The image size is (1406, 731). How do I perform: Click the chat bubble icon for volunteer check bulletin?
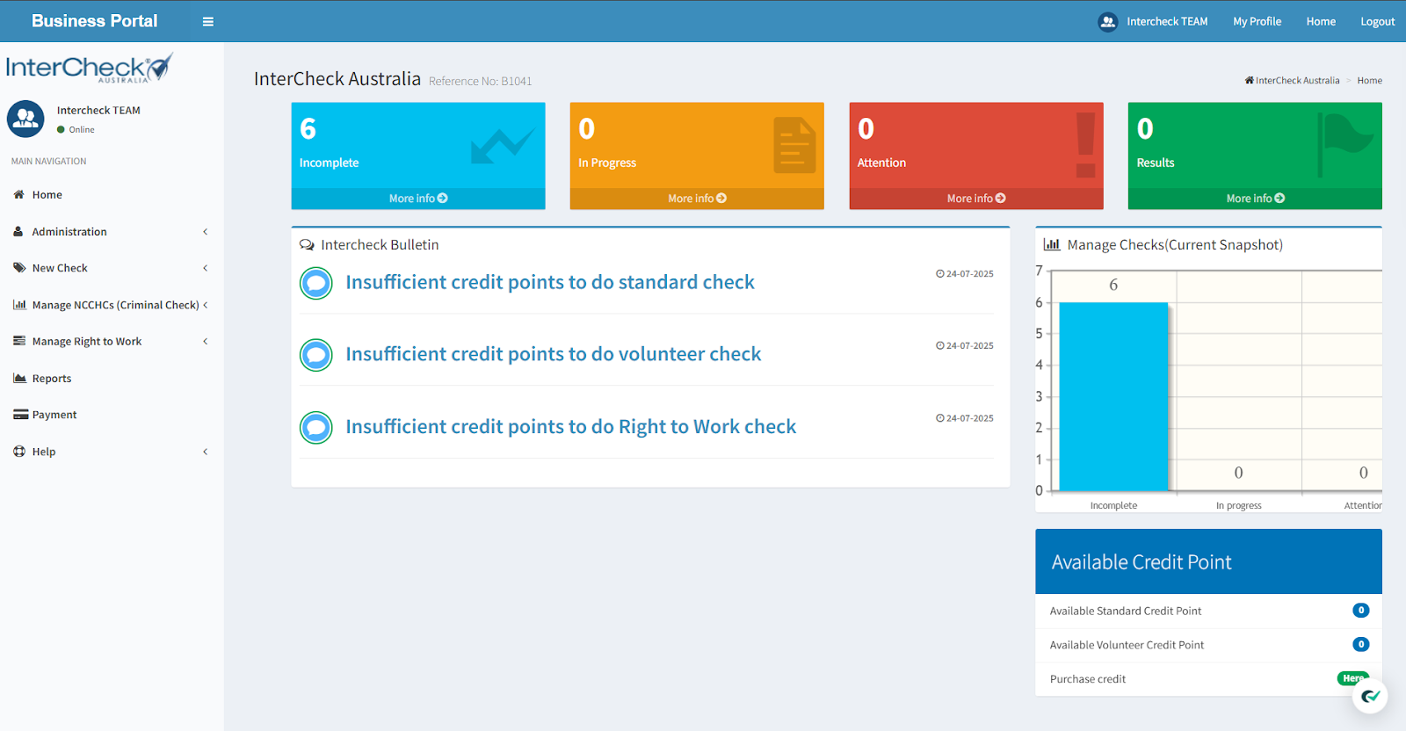tap(316, 355)
